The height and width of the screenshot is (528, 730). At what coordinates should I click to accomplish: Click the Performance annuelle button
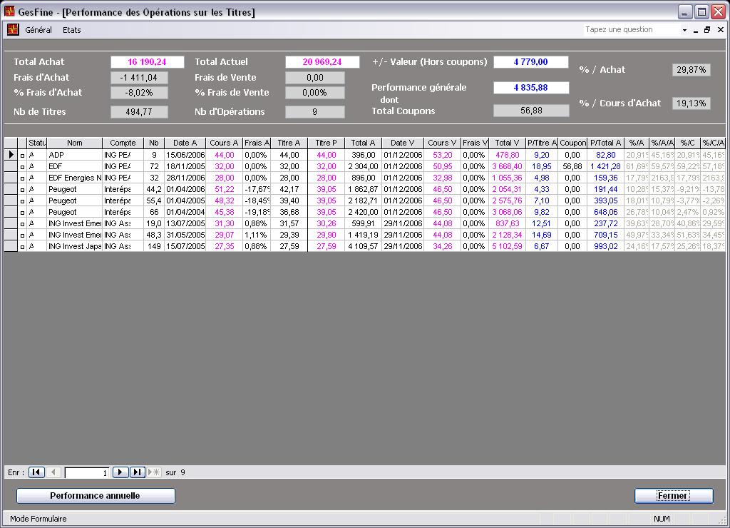(96, 496)
